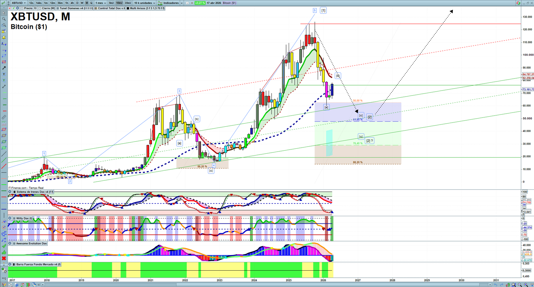Click the green plus icon beside Precio
The width and height of the screenshot is (534, 287).
tap(14, 8)
